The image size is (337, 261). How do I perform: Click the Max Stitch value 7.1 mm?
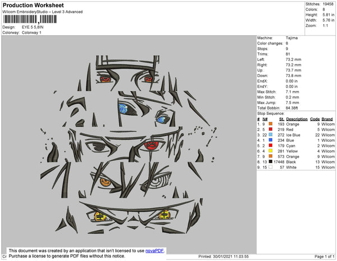292,92
